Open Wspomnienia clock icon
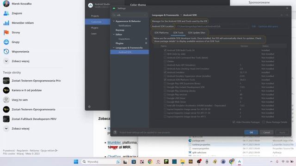This screenshot has height=166, width=296. click(x=6, y=52)
